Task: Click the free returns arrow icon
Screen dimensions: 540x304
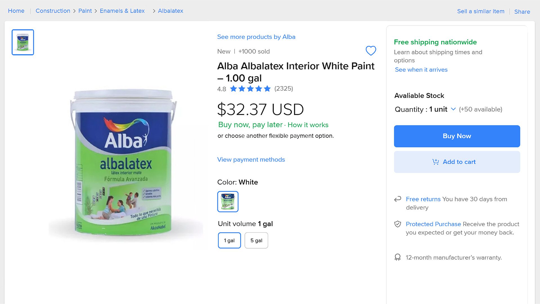Action: pos(397,199)
